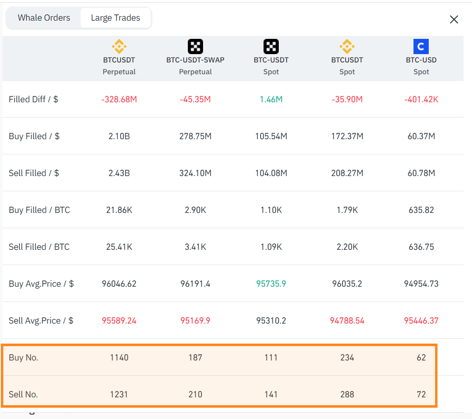Click the OKX icon above BTC-USDT-SWAP
The image size is (472, 419).
[195, 46]
